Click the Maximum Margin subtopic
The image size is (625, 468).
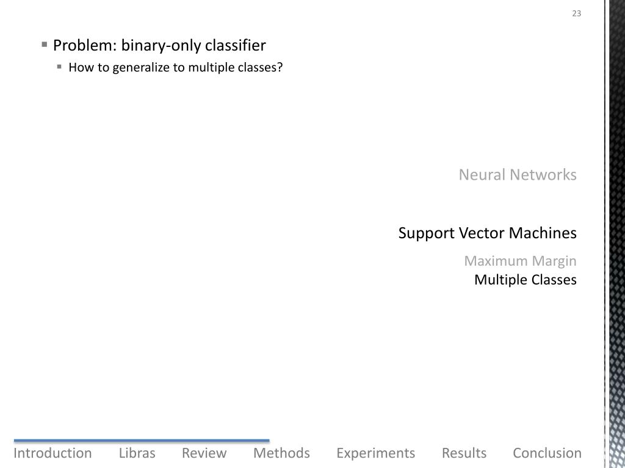[520, 261]
